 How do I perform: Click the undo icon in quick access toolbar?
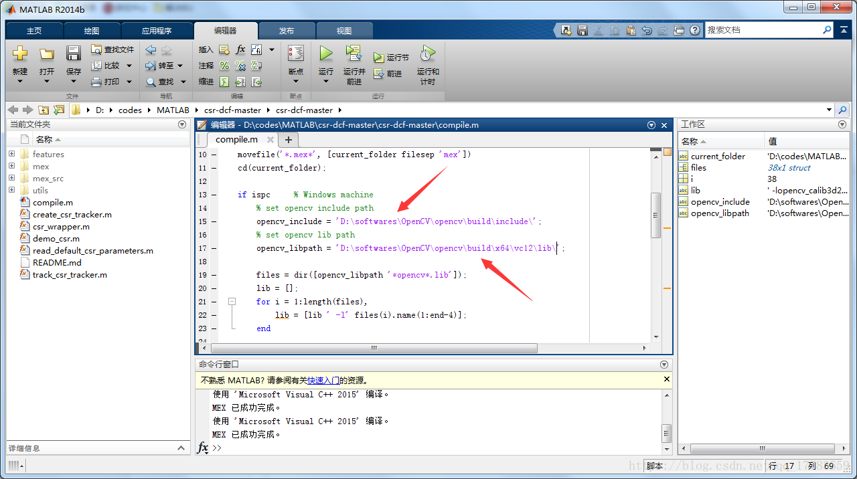pos(647,30)
